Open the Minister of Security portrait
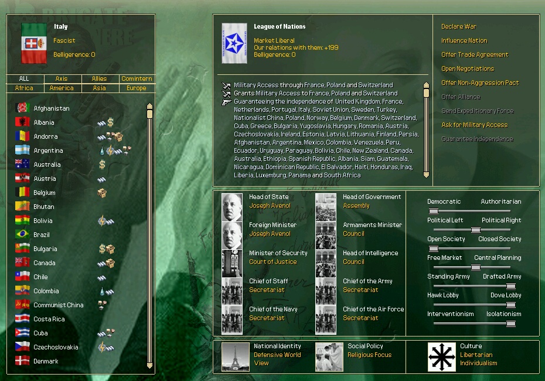This screenshot has width=545, height=381. pyautogui.click(x=232, y=263)
